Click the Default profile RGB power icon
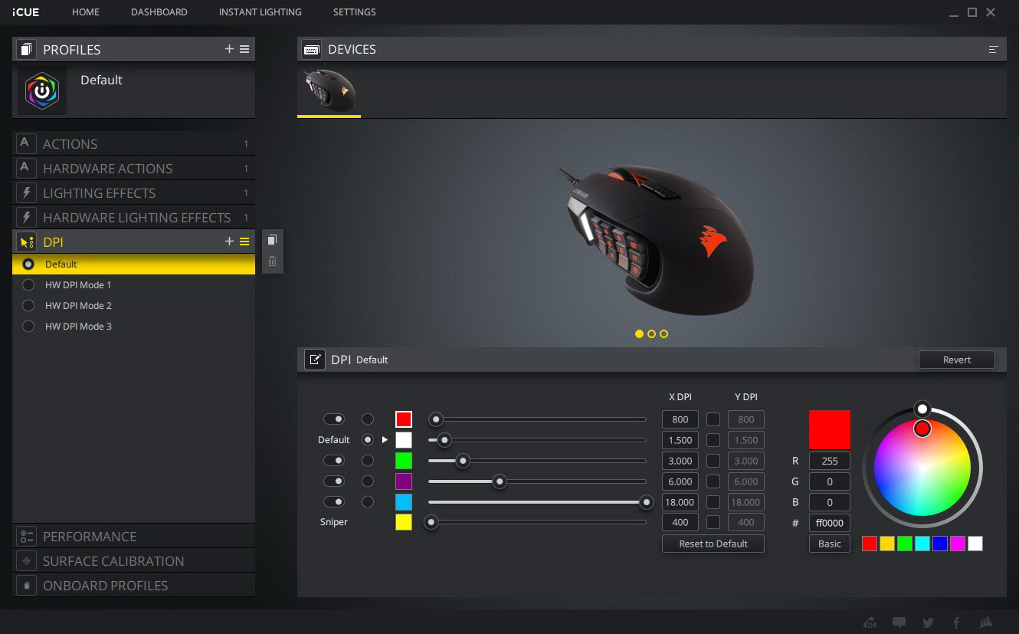This screenshot has height=634, width=1019. coord(42,90)
